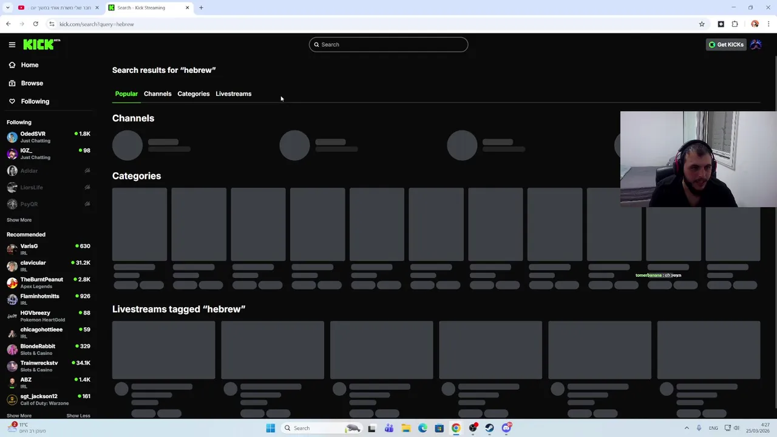
Task: Open sgt_jackson12 recommended channel
Action: (x=49, y=399)
